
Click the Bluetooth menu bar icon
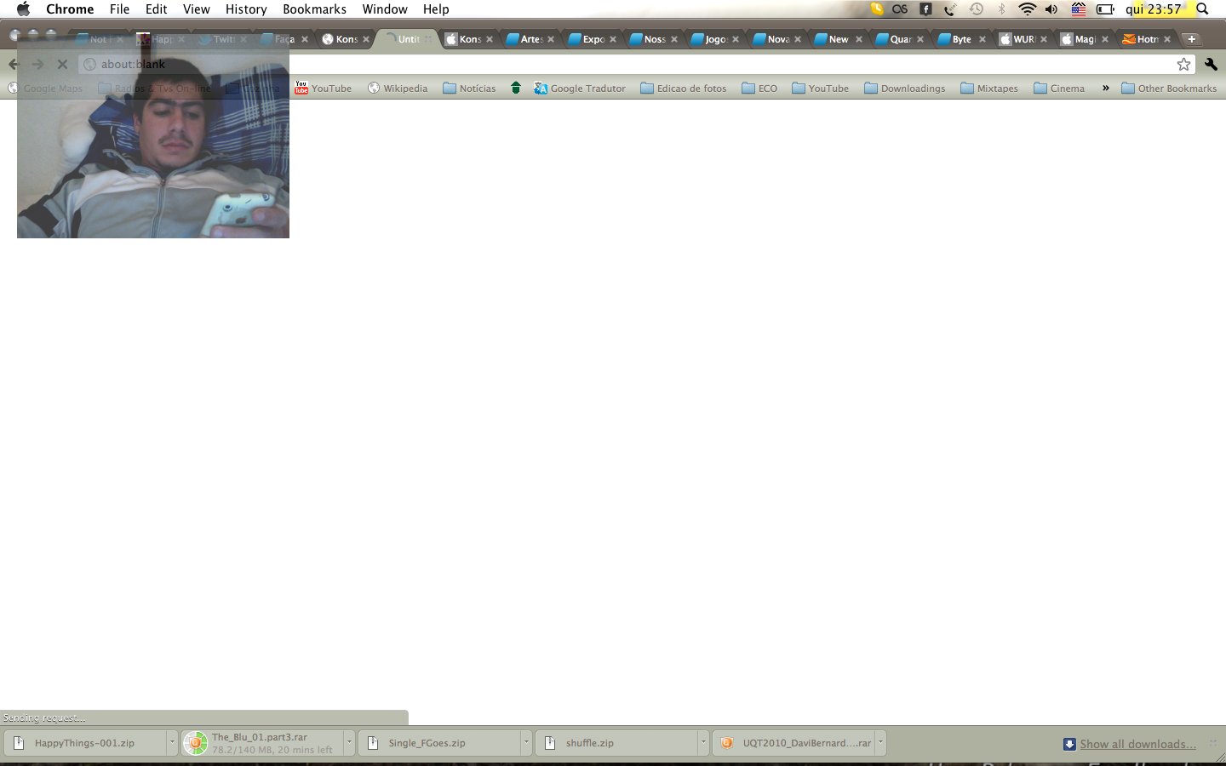tap(1002, 9)
